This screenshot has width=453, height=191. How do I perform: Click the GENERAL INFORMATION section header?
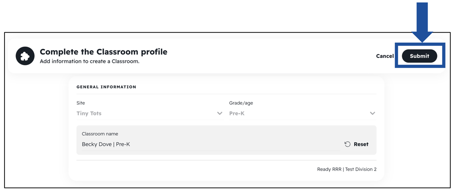point(106,87)
